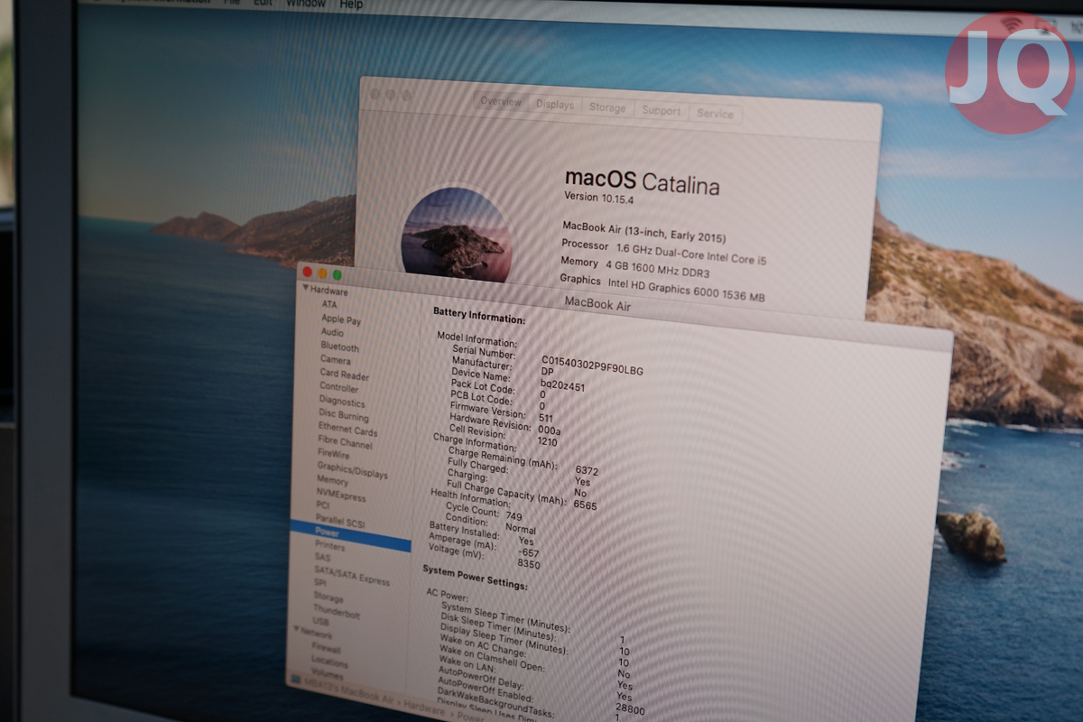The image size is (1083, 722).
Task: Select SAS in the sidebar
Action: coord(322,558)
